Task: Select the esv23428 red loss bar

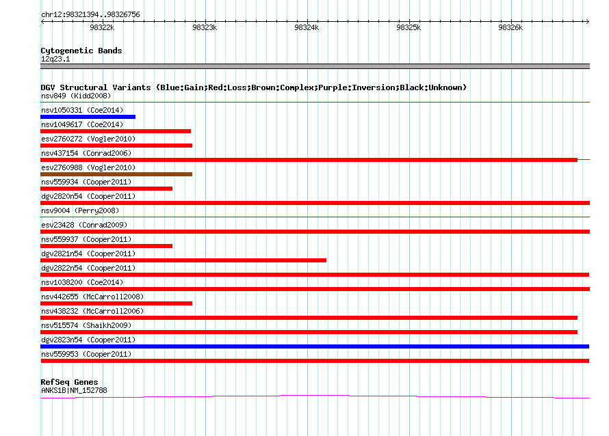Action: 315,232
